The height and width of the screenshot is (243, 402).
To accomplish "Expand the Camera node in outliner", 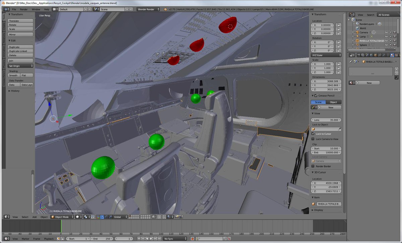I will coord(352,33).
